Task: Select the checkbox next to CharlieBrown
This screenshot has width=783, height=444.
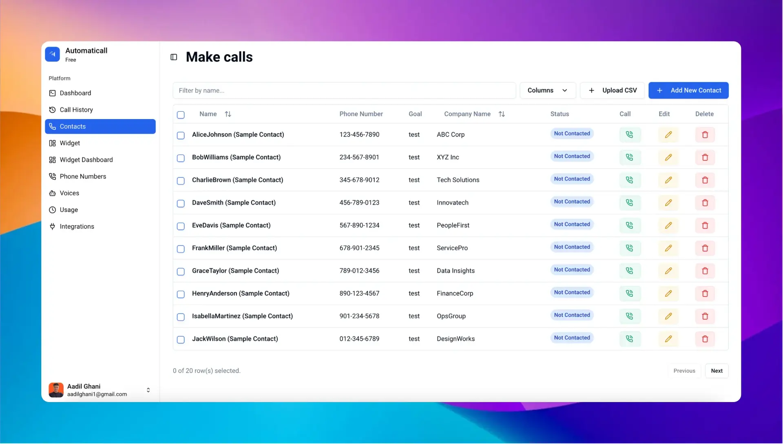Action: (x=181, y=181)
